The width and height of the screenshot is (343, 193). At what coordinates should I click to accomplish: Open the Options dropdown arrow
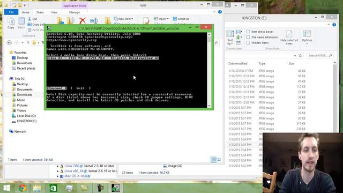click(x=307, y=43)
